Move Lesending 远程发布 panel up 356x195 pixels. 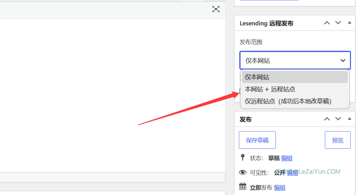[x=327, y=23]
